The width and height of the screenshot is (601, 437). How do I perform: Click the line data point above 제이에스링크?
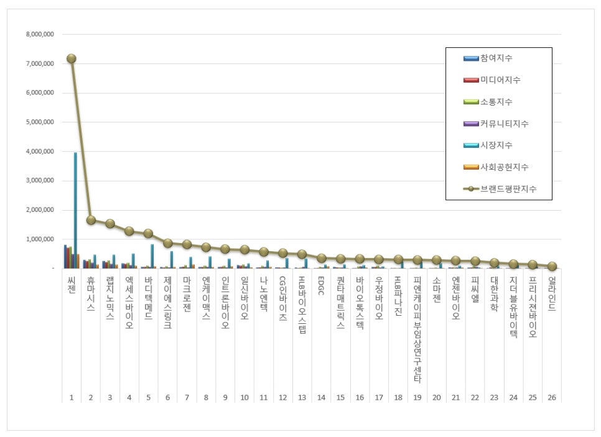coord(167,243)
